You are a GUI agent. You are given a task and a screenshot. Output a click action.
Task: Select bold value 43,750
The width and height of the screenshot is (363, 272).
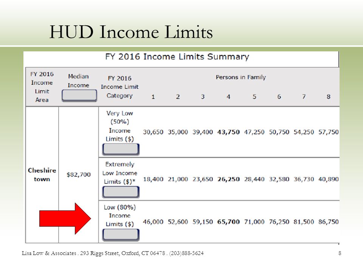[228, 132]
